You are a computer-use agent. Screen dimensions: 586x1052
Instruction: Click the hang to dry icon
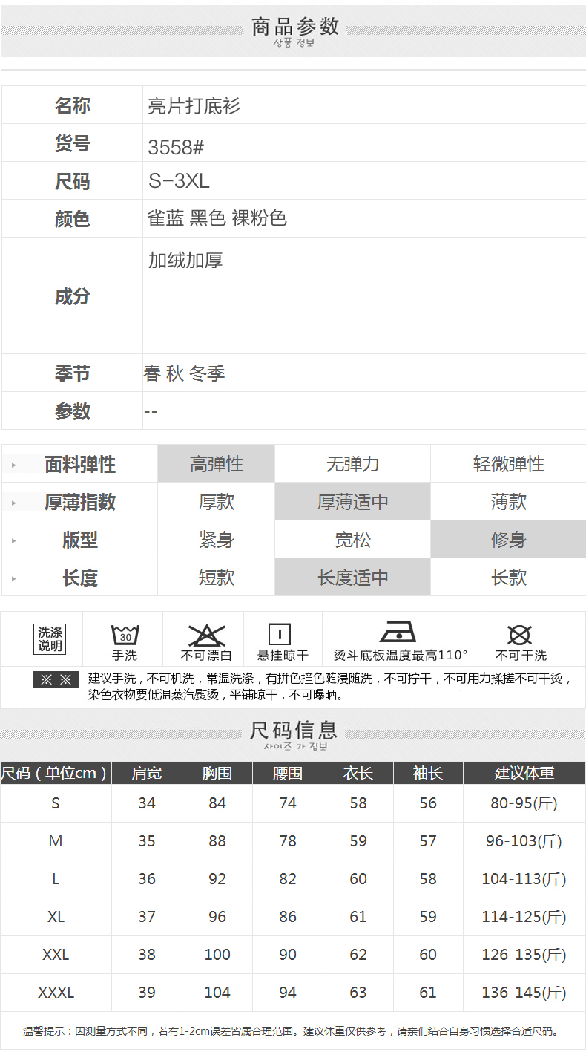pyautogui.click(x=280, y=635)
